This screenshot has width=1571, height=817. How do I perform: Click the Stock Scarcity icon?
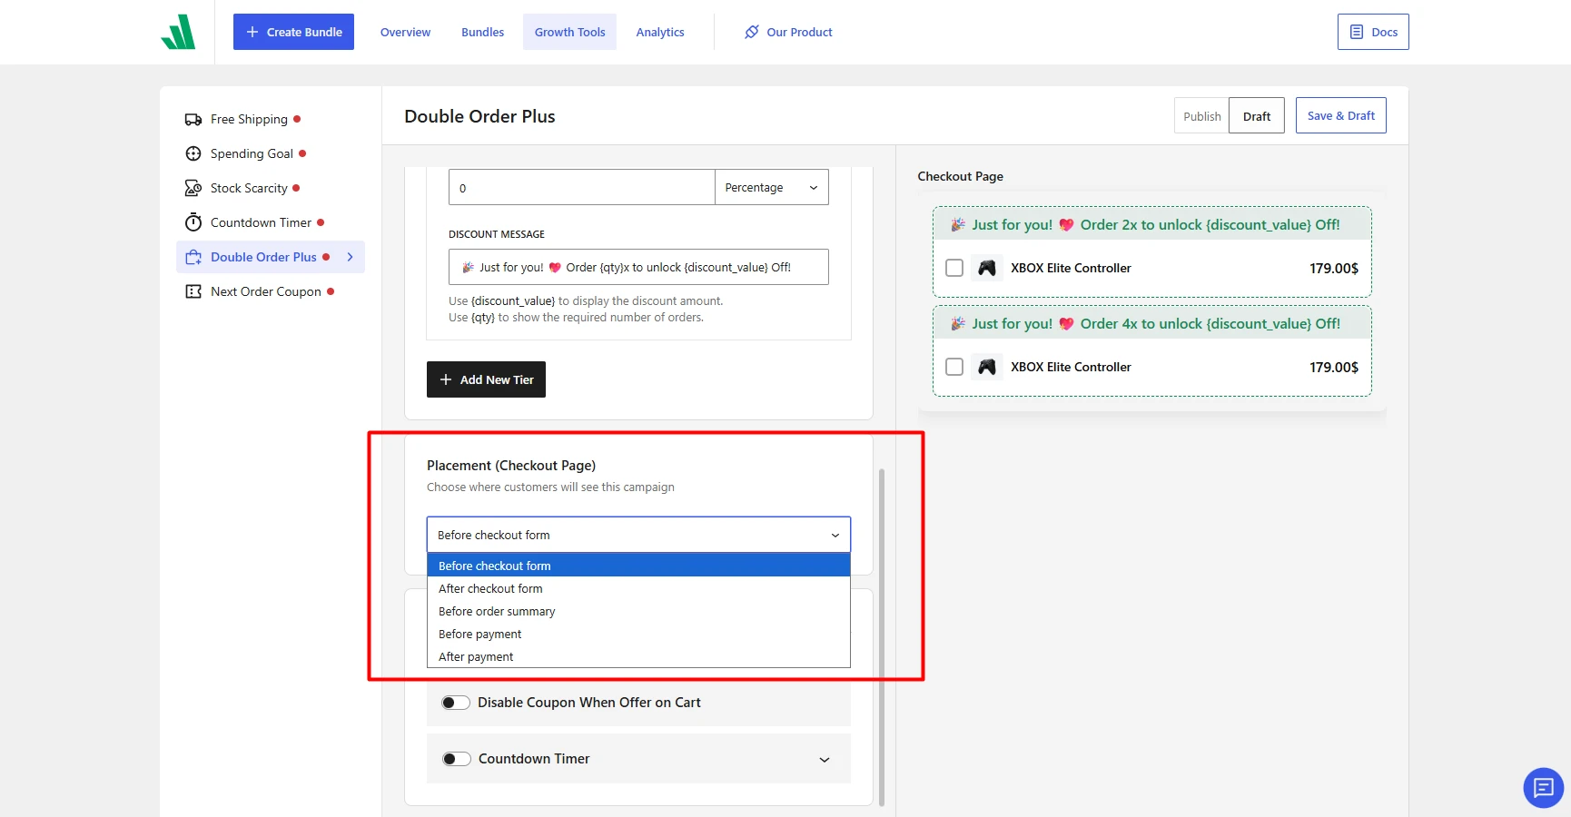[193, 188]
